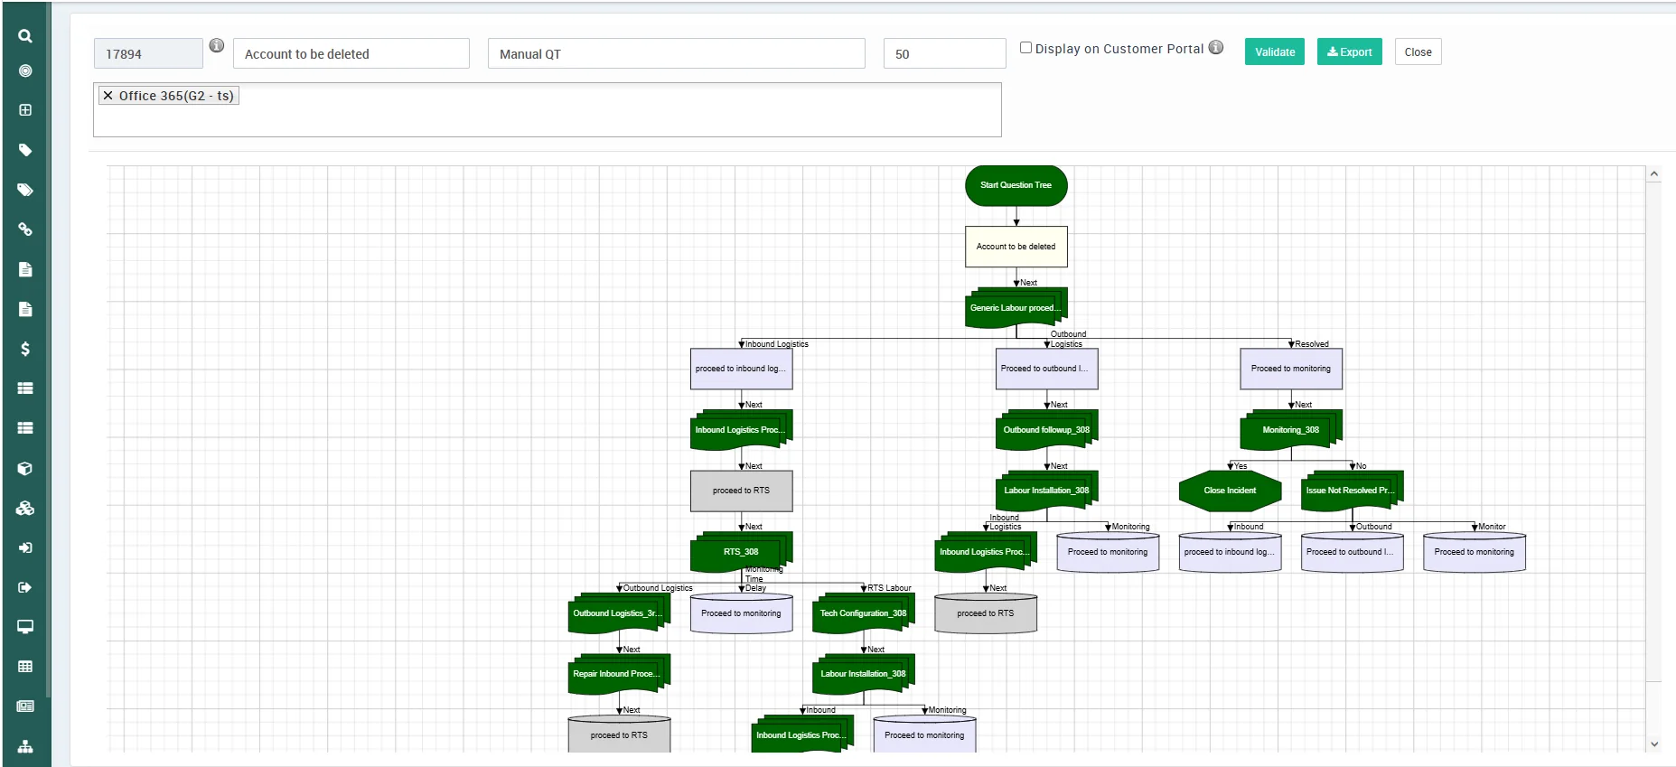
Task: Select the single tag sidebar icon
Action: [25, 150]
